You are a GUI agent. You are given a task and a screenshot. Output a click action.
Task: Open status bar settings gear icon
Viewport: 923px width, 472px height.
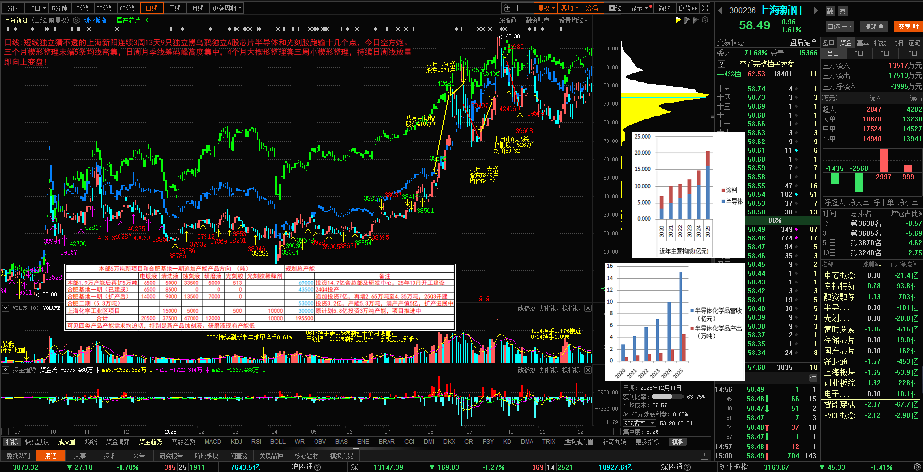point(917,467)
